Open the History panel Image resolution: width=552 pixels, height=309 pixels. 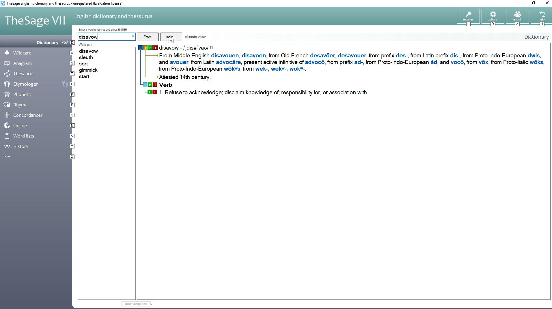[x=20, y=146]
